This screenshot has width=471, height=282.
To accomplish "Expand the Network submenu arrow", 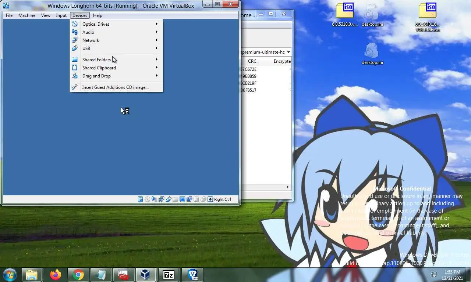I will (157, 40).
